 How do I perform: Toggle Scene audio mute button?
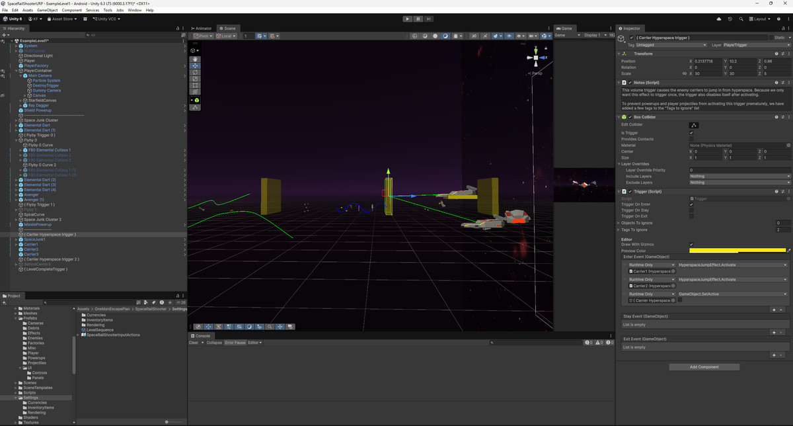coord(486,36)
